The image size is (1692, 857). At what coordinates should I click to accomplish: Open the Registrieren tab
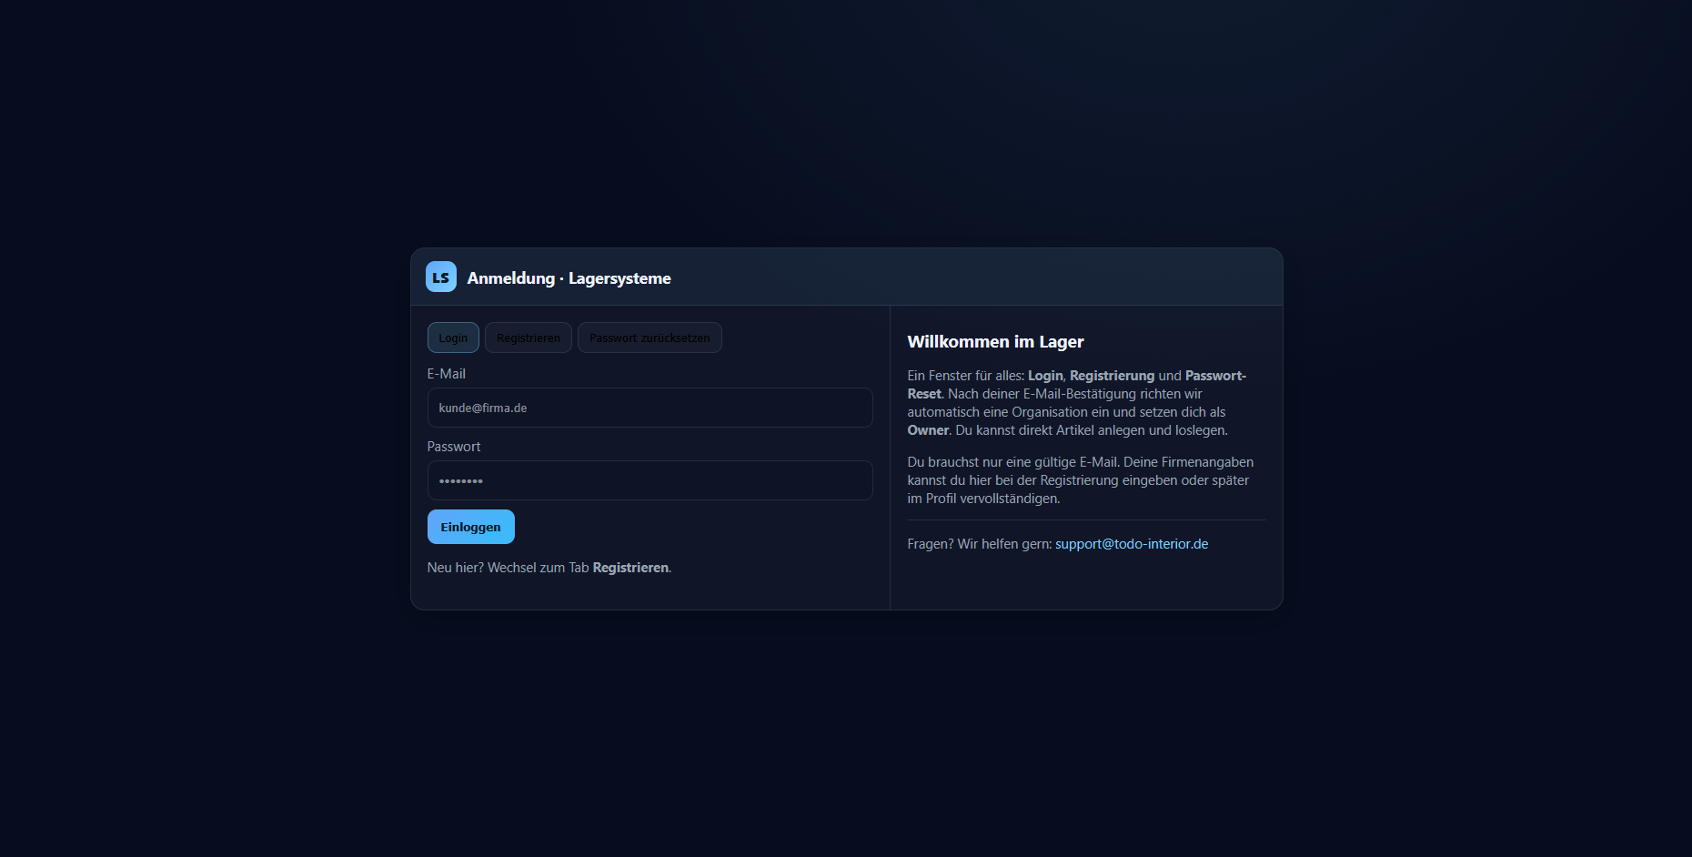pos(529,338)
